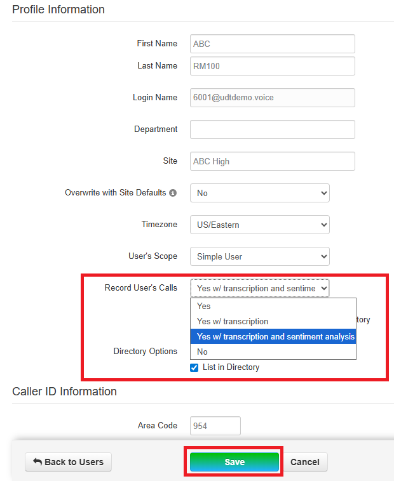The height and width of the screenshot is (481, 394).
Task: Open the User's Scope dropdown
Action: click(x=259, y=256)
